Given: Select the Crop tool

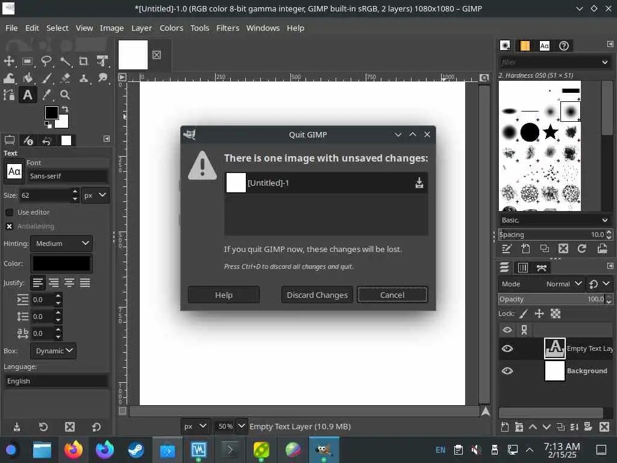Looking at the screenshot, I should tap(83, 61).
